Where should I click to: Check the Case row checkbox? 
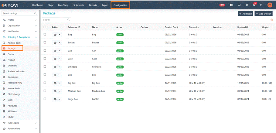click(45, 59)
